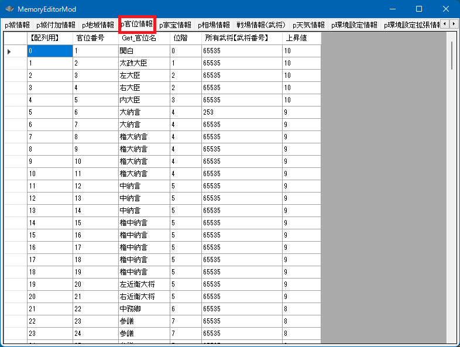Click the vertical scrollbar thumb of the grid
Image resolution: width=460 pixels, height=347 pixels.
pyautogui.click(x=451, y=56)
